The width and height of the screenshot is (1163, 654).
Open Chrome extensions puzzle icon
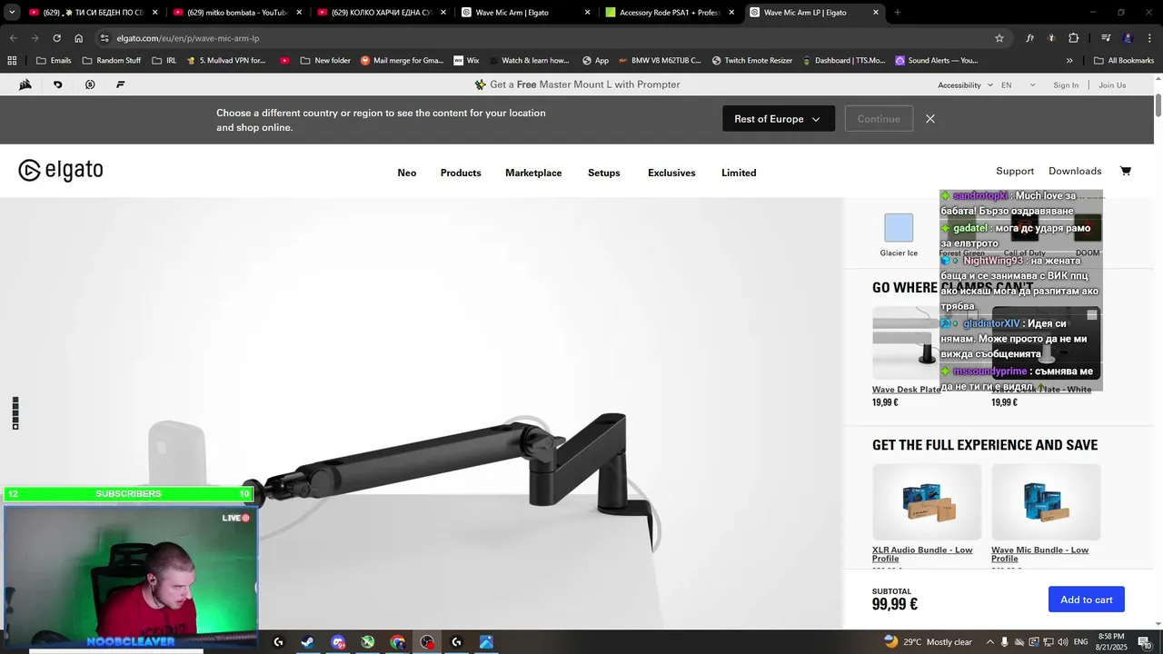click(1073, 38)
